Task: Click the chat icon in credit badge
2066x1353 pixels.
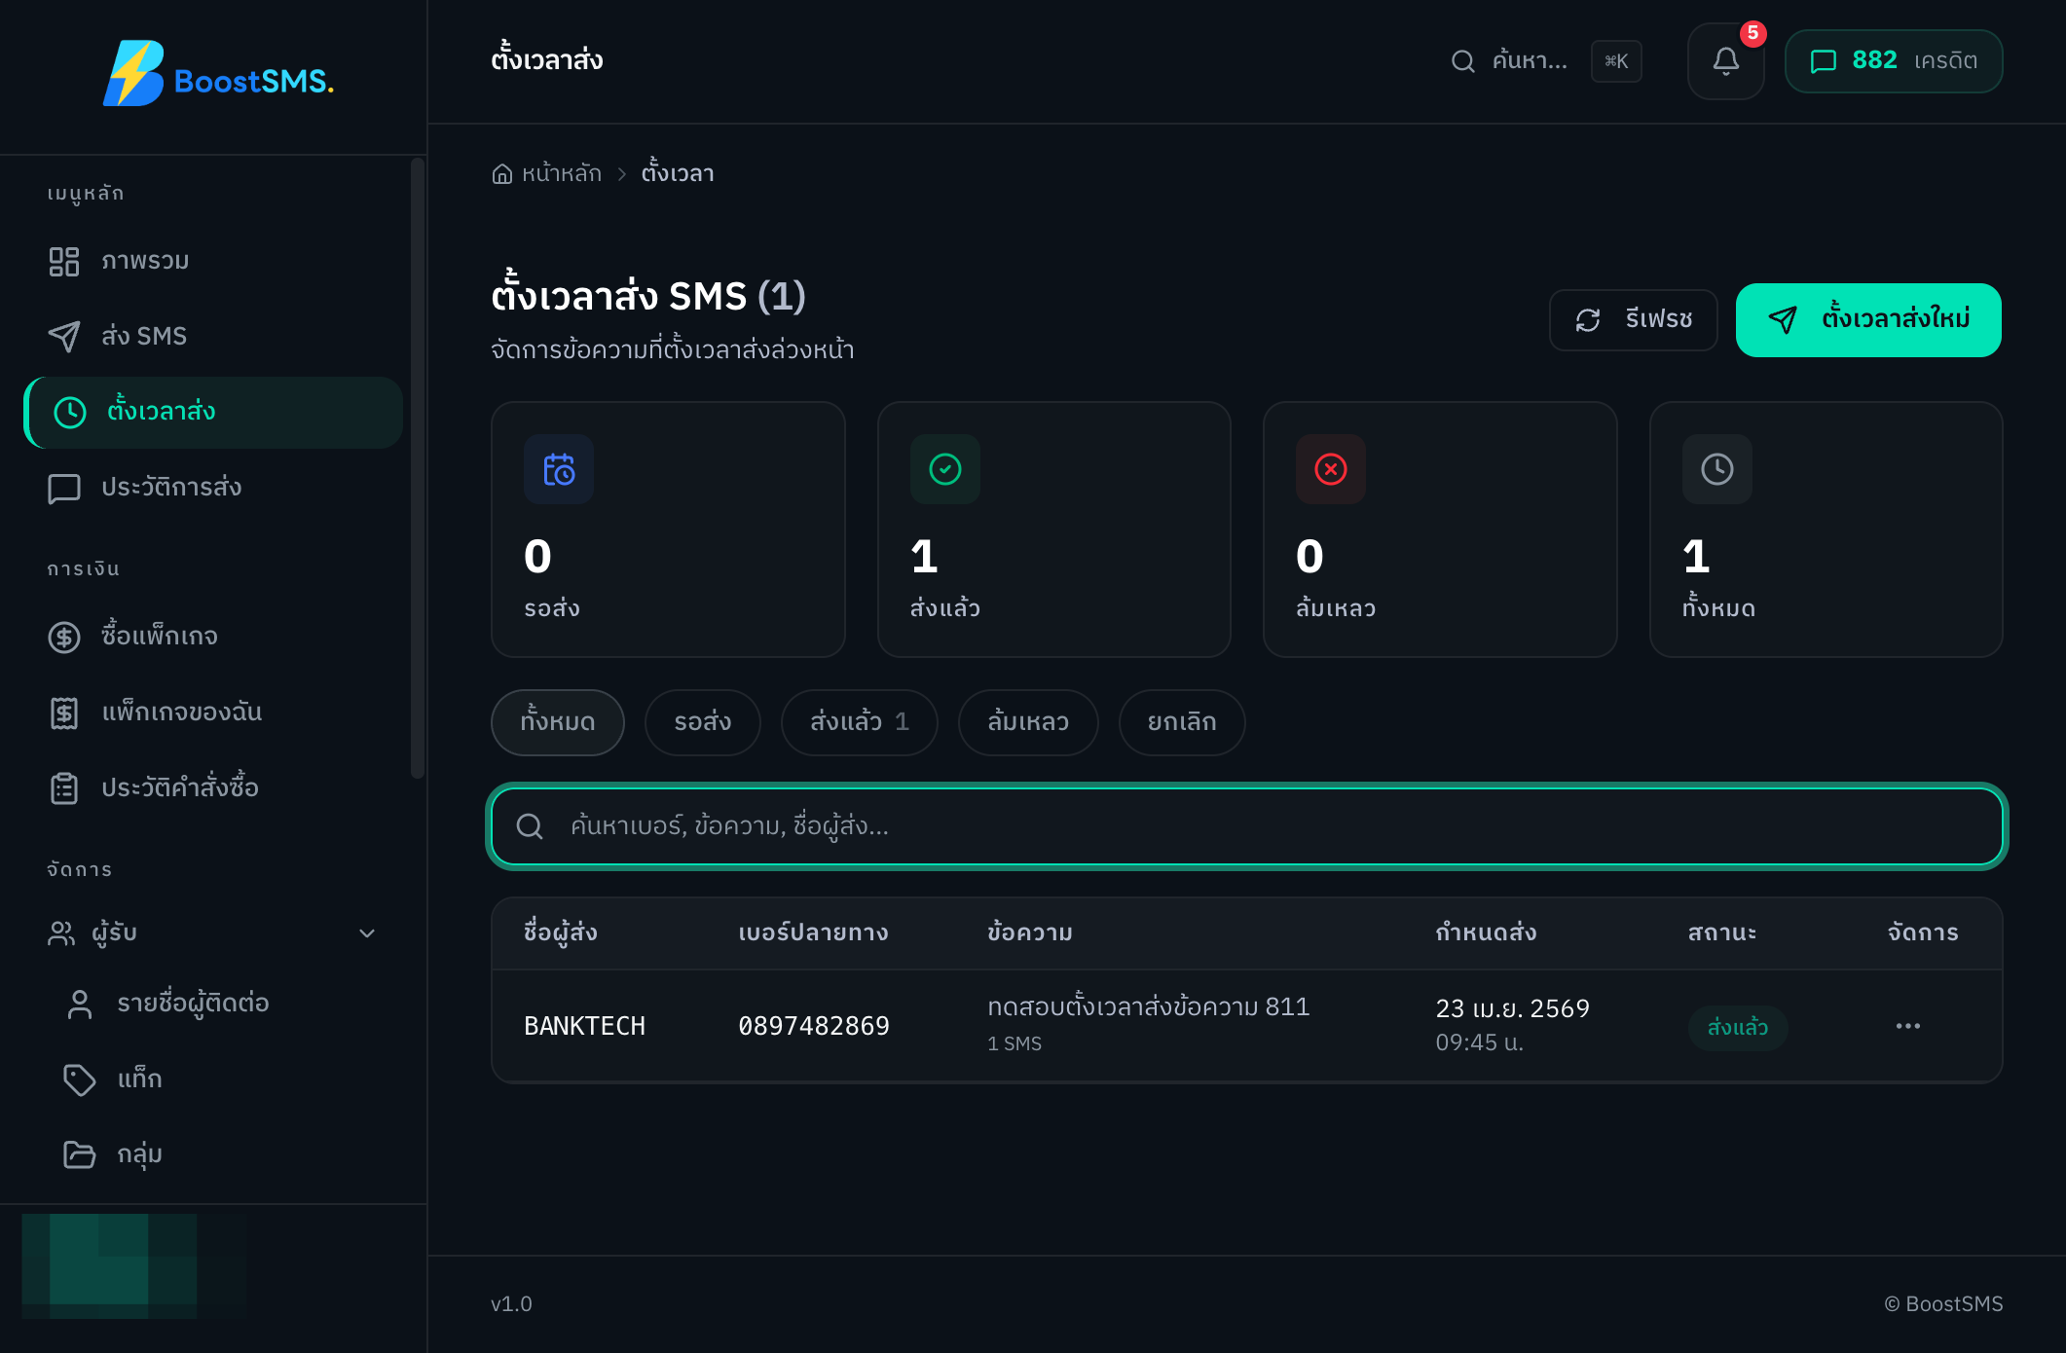Action: pos(1823,61)
